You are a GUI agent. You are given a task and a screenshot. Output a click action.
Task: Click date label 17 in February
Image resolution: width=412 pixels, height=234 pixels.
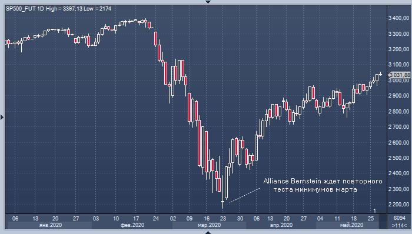coord(136,218)
